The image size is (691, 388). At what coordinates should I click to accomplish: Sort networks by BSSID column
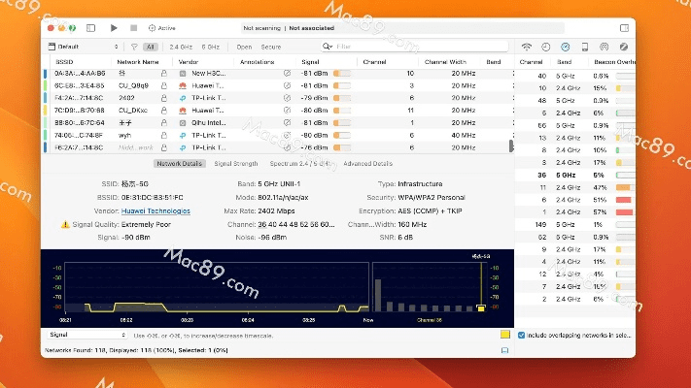(x=64, y=62)
